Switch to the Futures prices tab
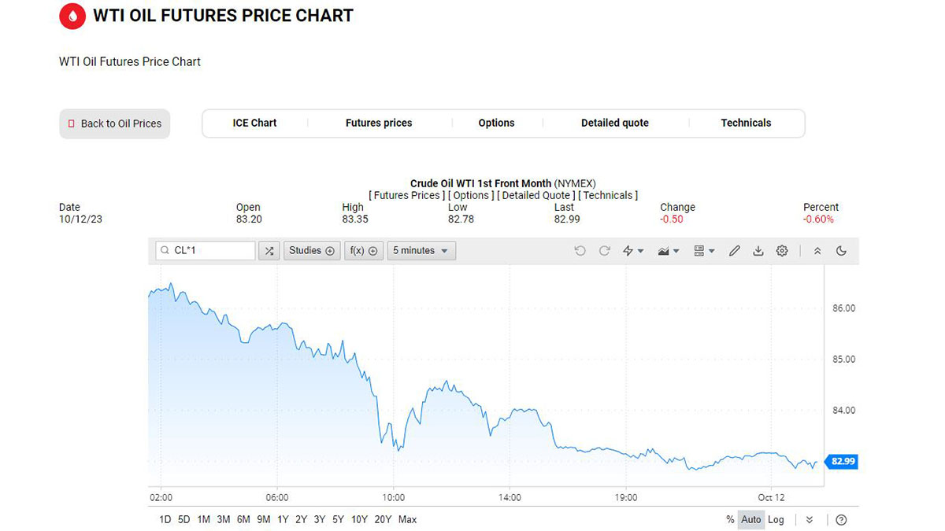The width and height of the screenshot is (945, 531). (x=379, y=123)
